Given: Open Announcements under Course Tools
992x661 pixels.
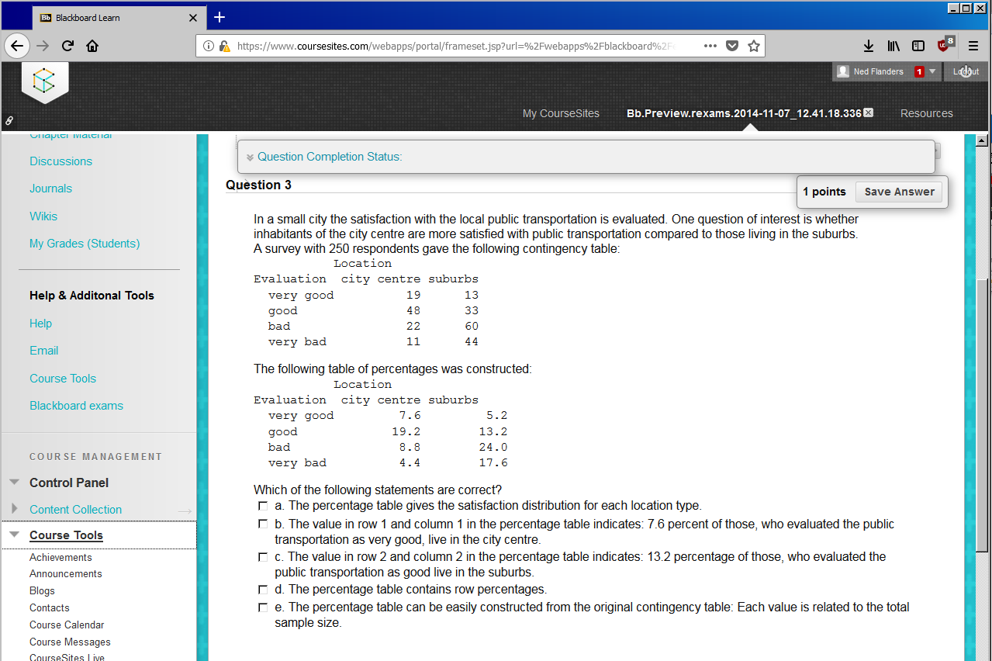Looking at the screenshot, I should point(66,574).
